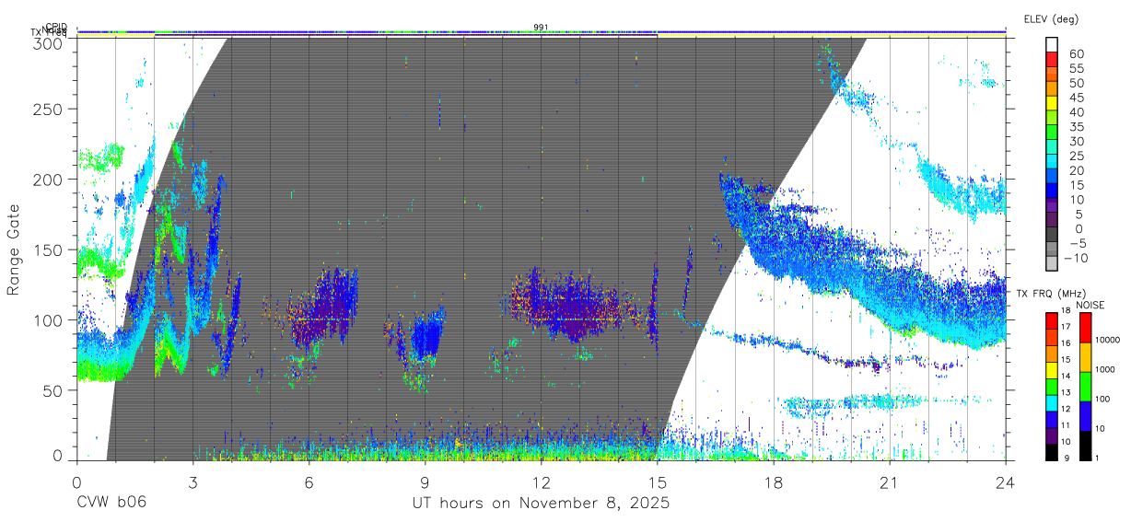Click the green 30–35 segment of ELEV color bar

click(1052, 133)
